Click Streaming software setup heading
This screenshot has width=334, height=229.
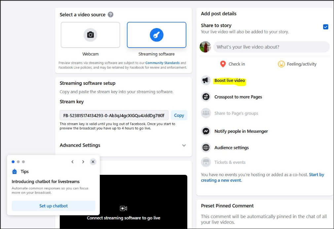[x=88, y=83]
